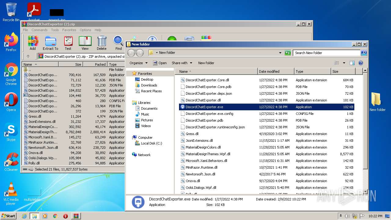The image size is (391, 220).
Task: Open Internet Explorer from the taskbar
Action: coord(24,216)
